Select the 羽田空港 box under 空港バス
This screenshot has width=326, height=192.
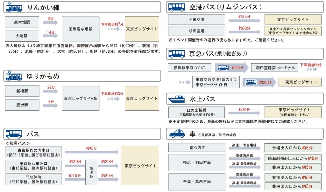[x=196, y=20]
